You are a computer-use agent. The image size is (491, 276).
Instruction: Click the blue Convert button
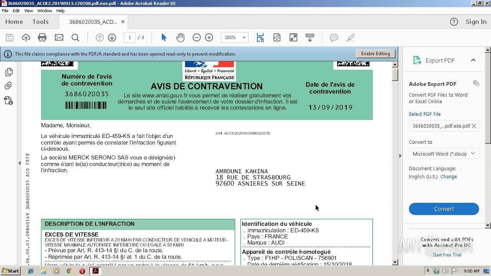(x=444, y=209)
